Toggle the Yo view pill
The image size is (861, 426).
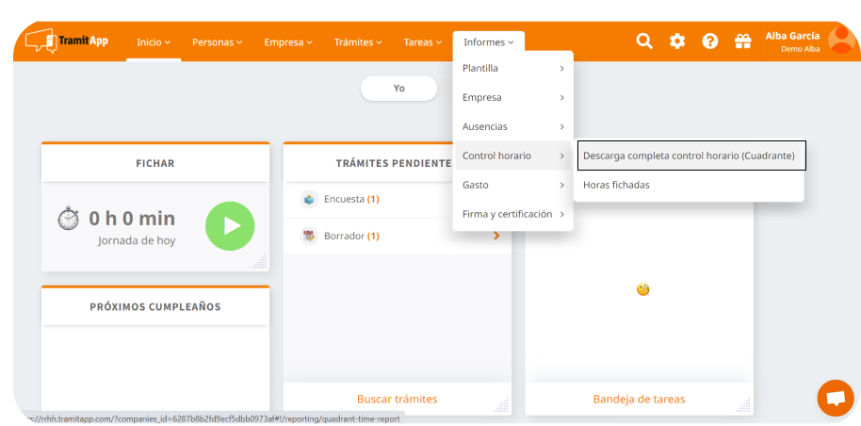(x=398, y=88)
